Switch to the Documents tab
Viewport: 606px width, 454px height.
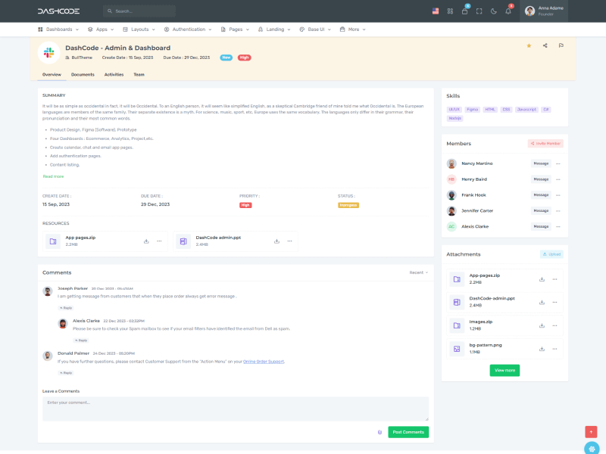pos(83,74)
